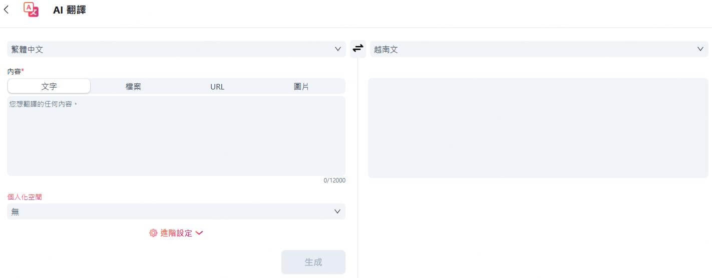Image resolution: width=712 pixels, height=278 pixels.
Task: Click the chevron arrow of 越南文 selector
Action: [x=700, y=49]
